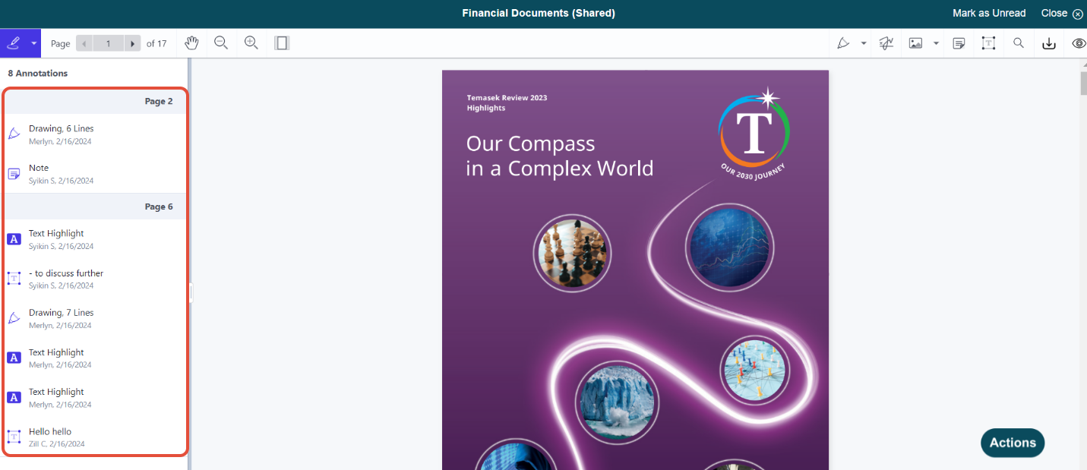This screenshot has height=470, width=1087.
Task: Click the Drawing, 7 Lines pen icon
Action: point(14,318)
